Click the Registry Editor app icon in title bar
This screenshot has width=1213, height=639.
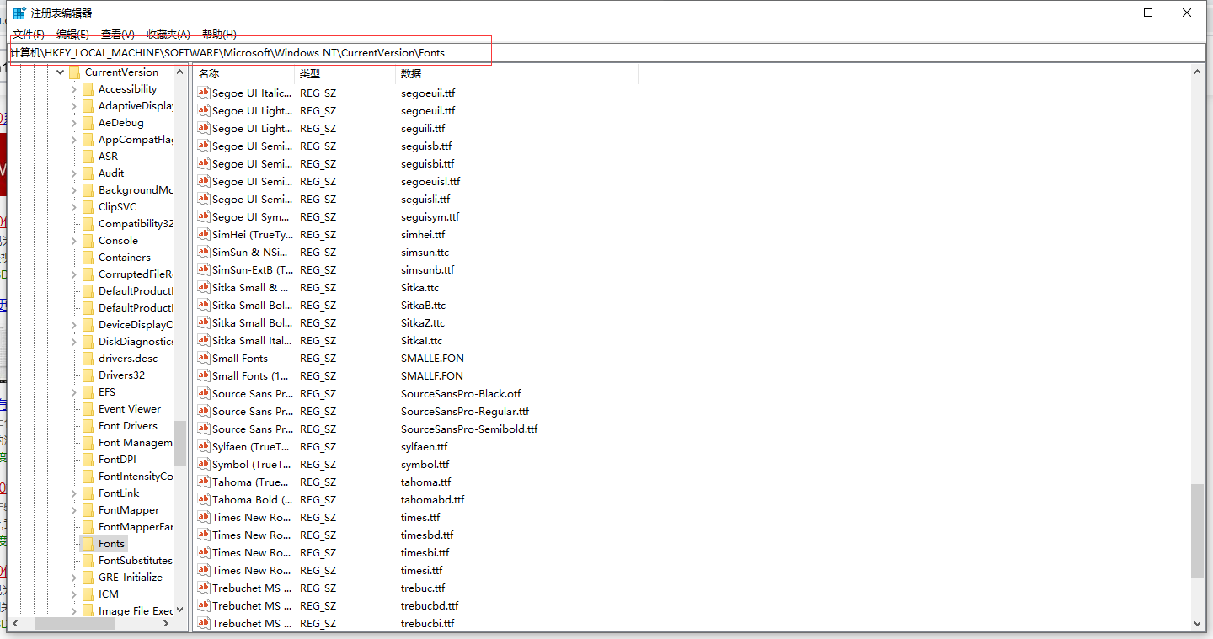click(19, 13)
